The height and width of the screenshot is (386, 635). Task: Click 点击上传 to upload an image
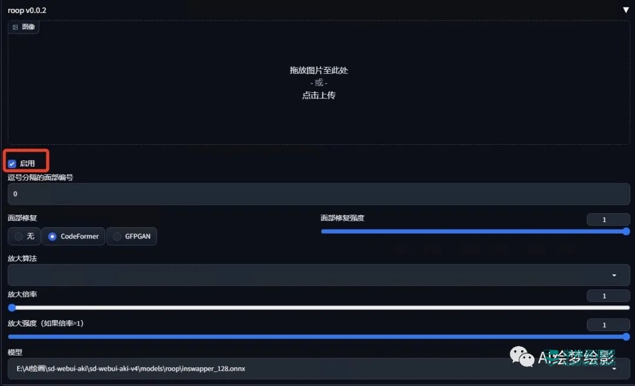pos(319,95)
